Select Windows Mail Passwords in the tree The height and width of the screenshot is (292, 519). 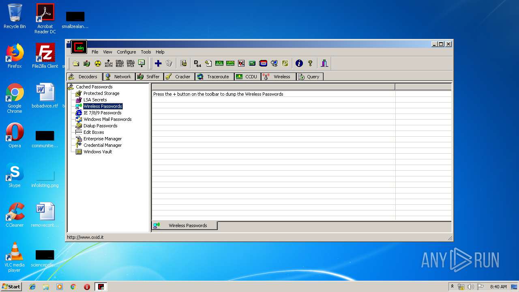pyautogui.click(x=107, y=119)
